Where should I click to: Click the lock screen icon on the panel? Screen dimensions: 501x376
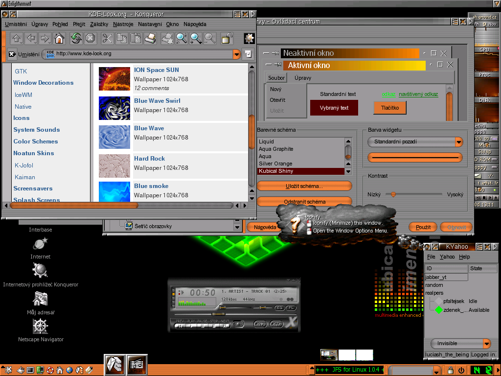tap(451, 370)
